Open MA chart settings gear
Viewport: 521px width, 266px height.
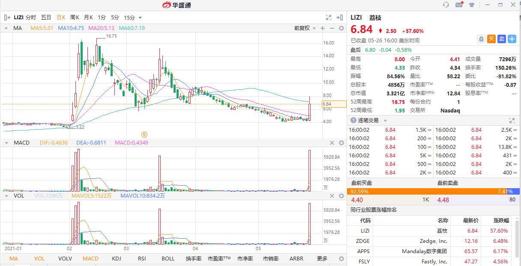click(341, 28)
